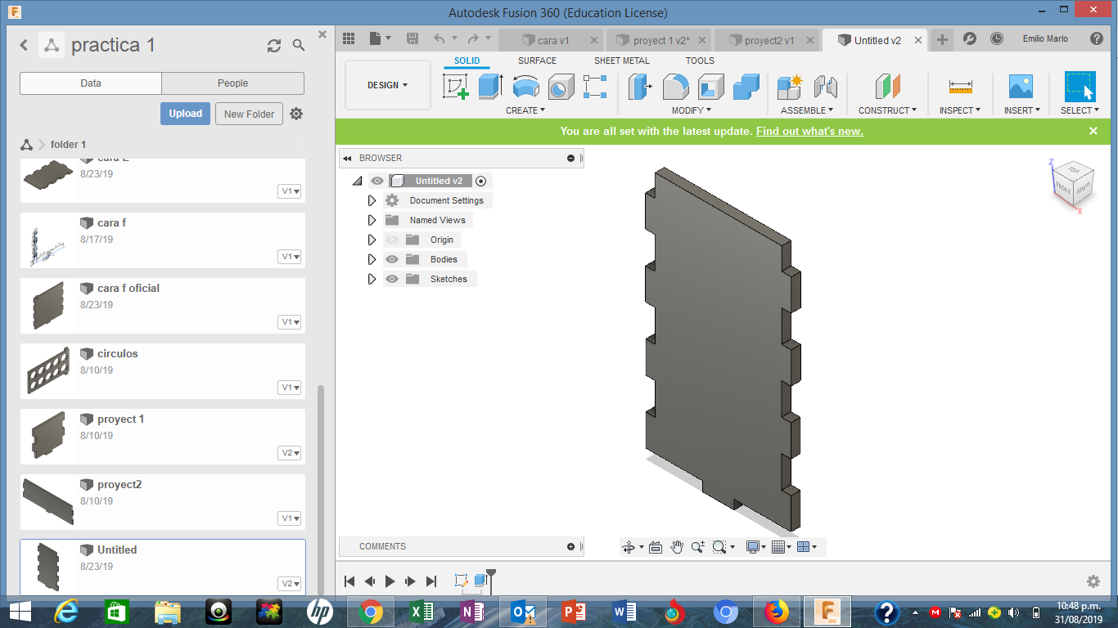Expand the Sketches node

click(372, 279)
